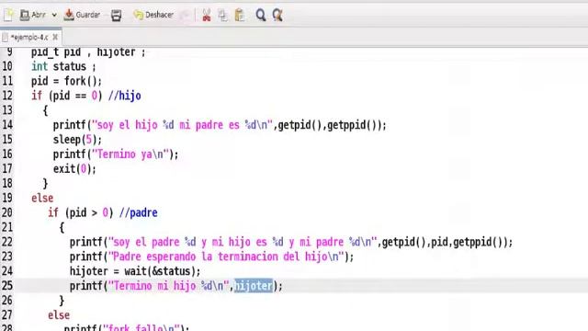Image resolution: width=588 pixels, height=331 pixels.
Task: Cut selection with the scissors icon
Action: (206, 16)
